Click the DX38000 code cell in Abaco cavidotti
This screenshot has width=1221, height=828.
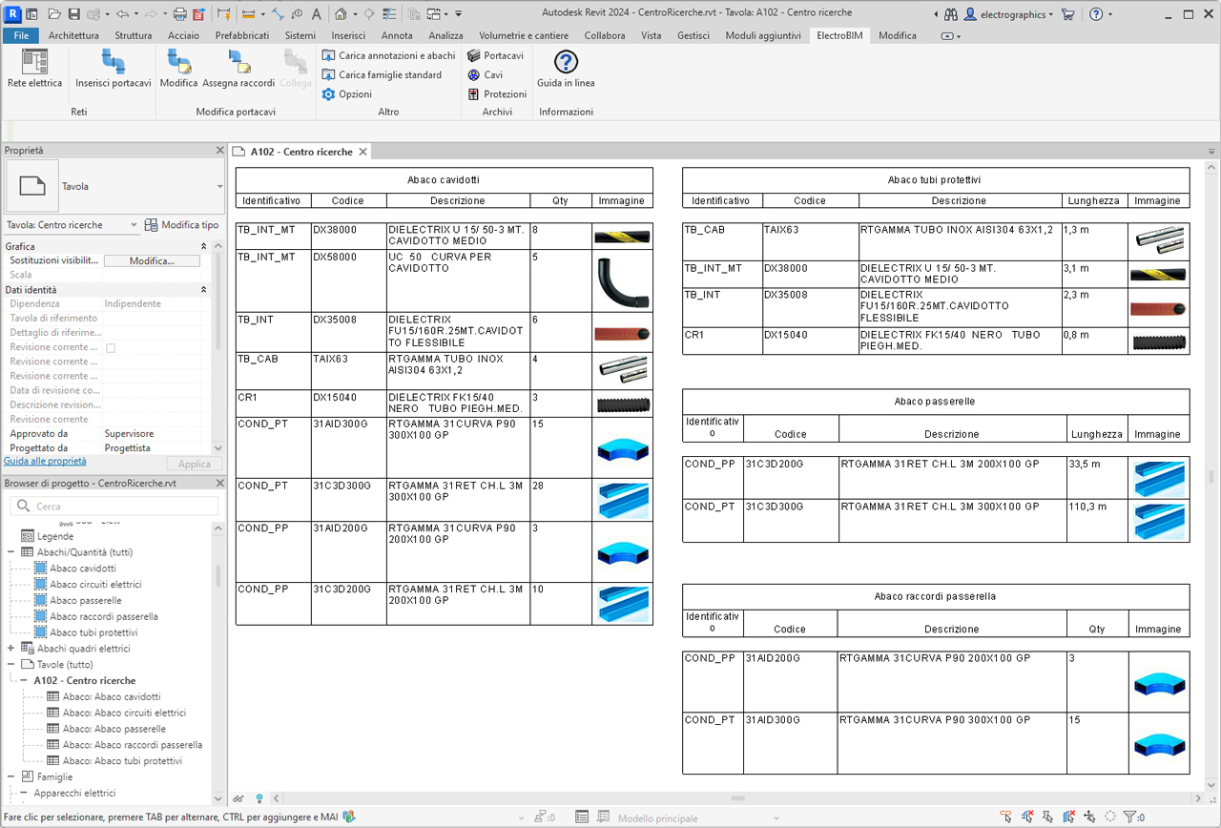(x=349, y=237)
